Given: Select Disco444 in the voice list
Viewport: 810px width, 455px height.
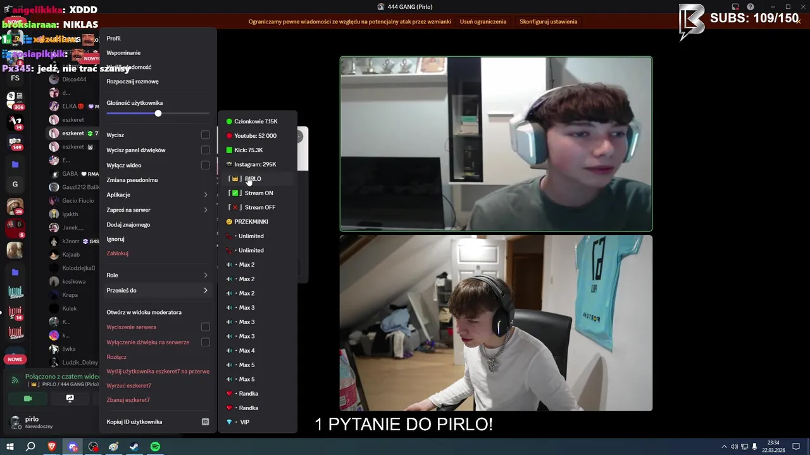Looking at the screenshot, I should click(73, 79).
